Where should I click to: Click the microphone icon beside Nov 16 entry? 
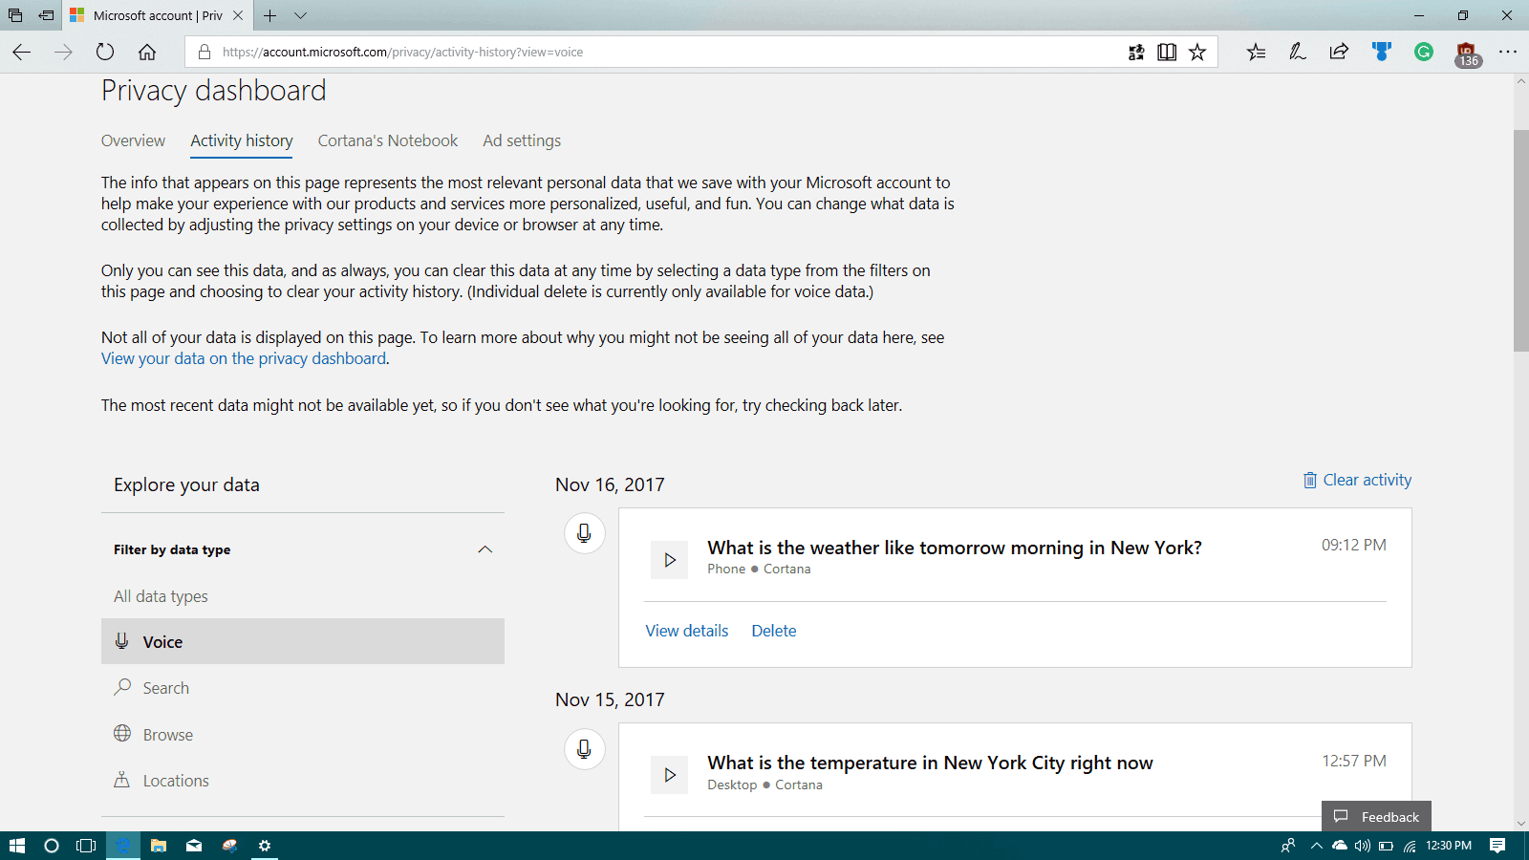[x=584, y=533]
